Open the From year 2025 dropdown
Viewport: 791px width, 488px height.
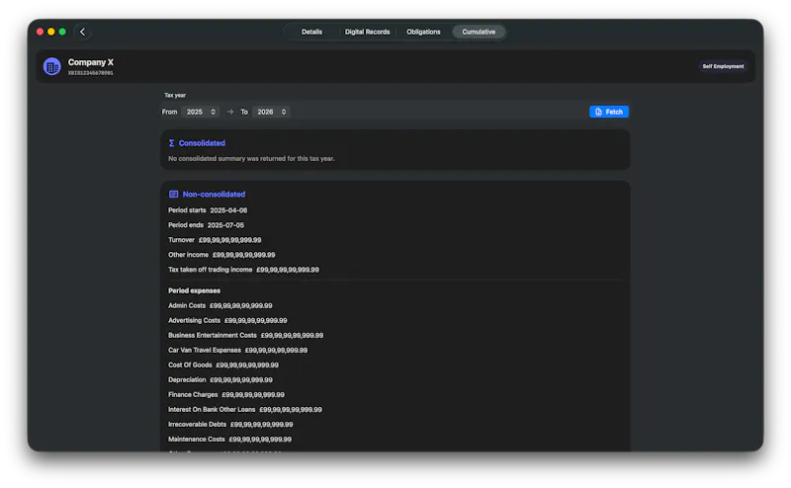point(201,112)
